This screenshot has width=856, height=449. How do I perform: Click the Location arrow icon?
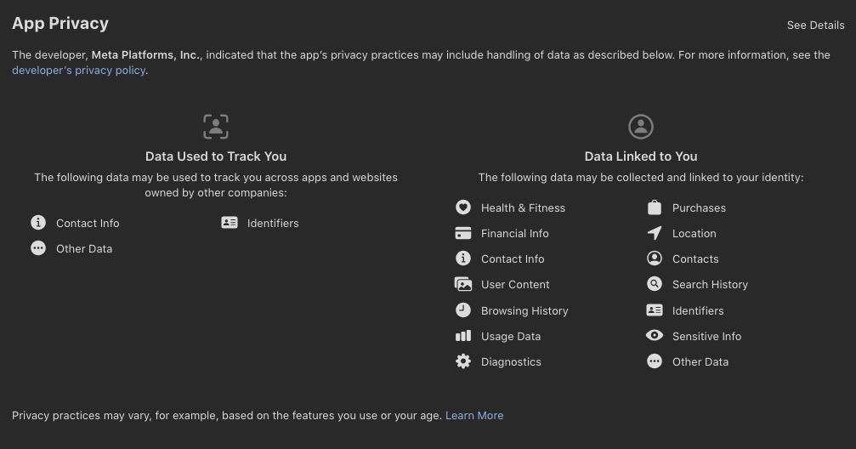click(654, 233)
